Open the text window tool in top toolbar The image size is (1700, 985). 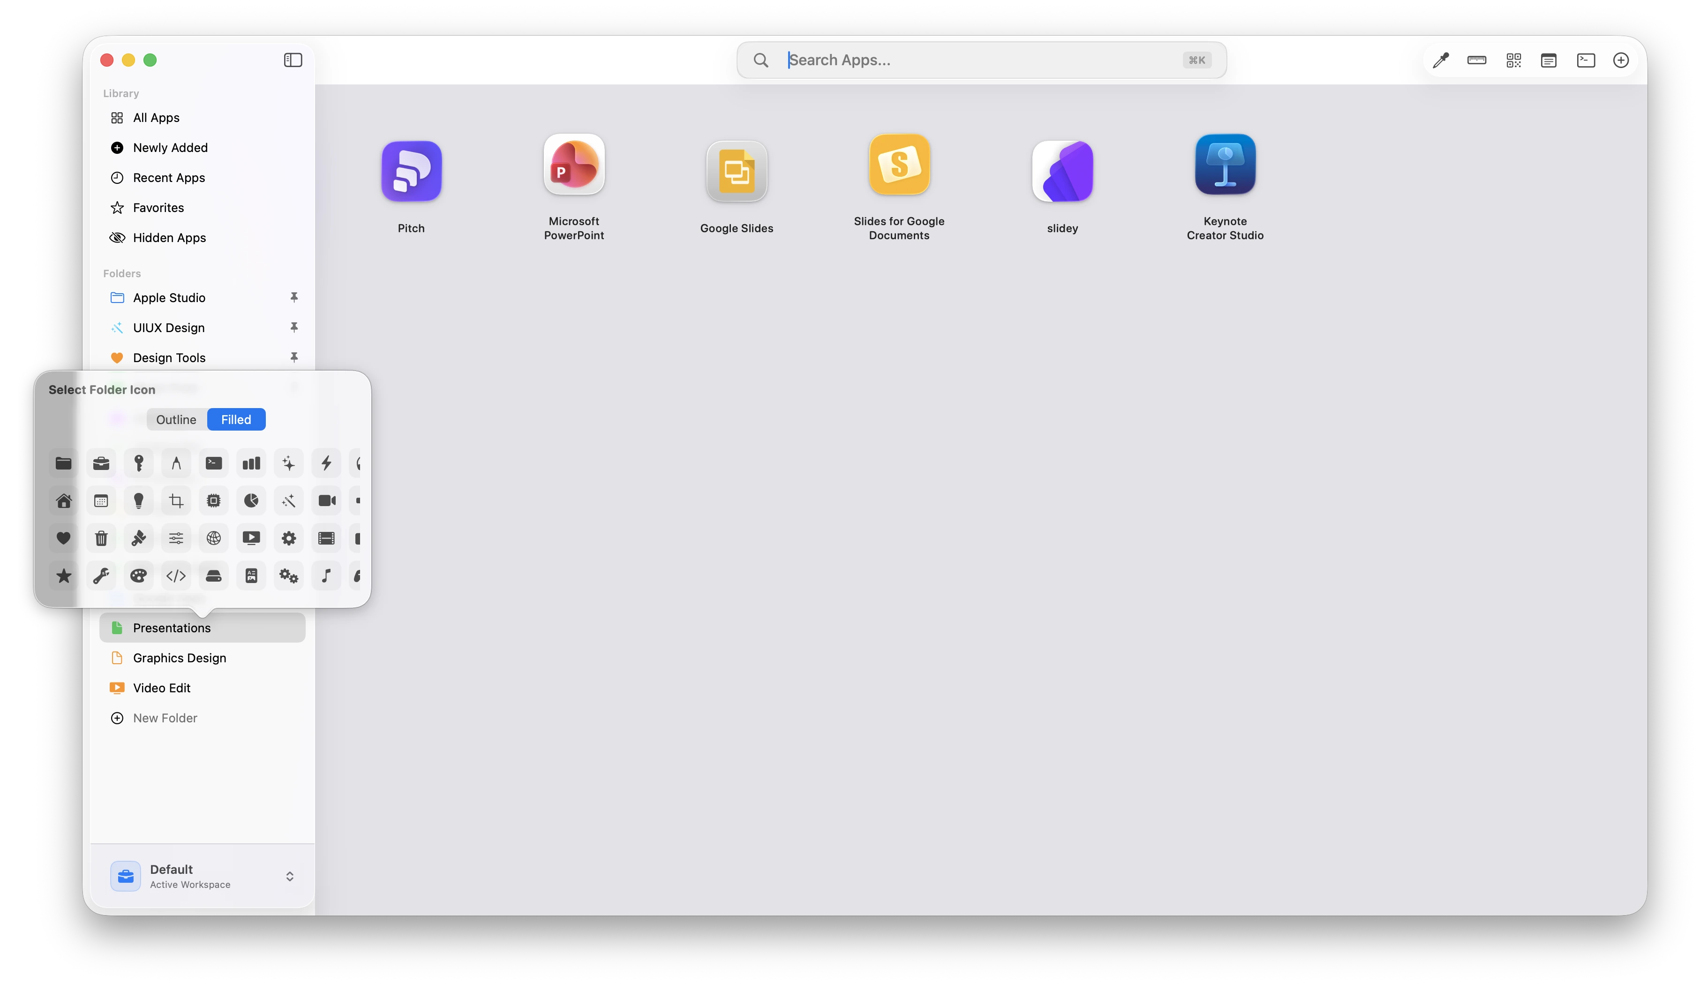coord(1548,60)
